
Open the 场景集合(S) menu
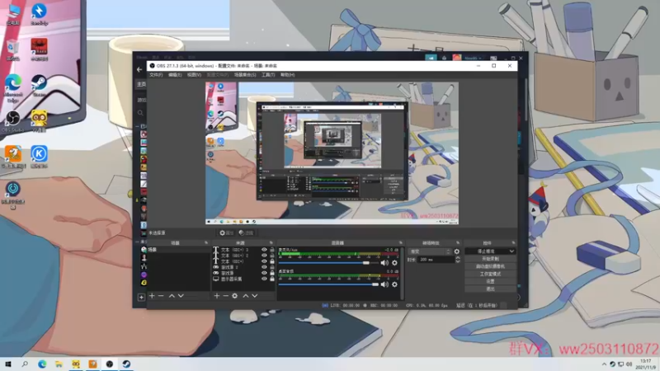(x=244, y=75)
